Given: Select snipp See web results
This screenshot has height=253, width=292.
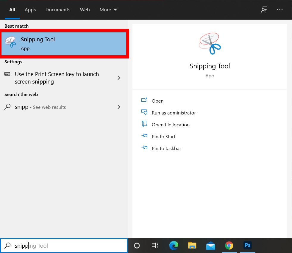Looking at the screenshot, I should pos(64,107).
